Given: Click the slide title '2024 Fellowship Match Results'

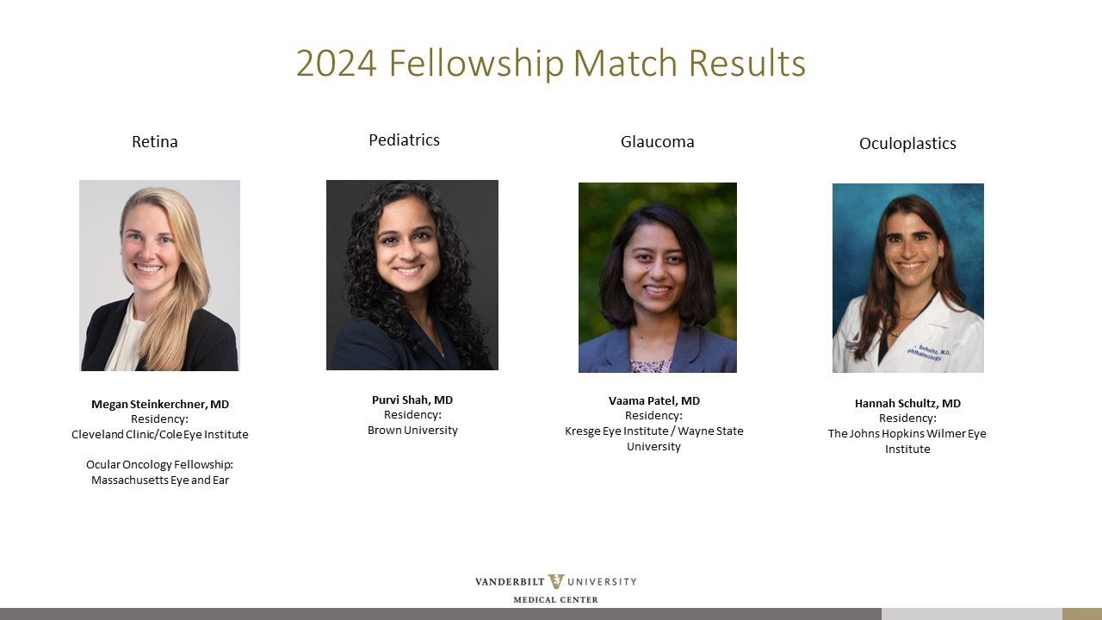Looking at the screenshot, I should (x=551, y=64).
